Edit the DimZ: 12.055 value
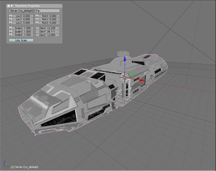The width and height of the screenshot is (216, 171). point(47,35)
